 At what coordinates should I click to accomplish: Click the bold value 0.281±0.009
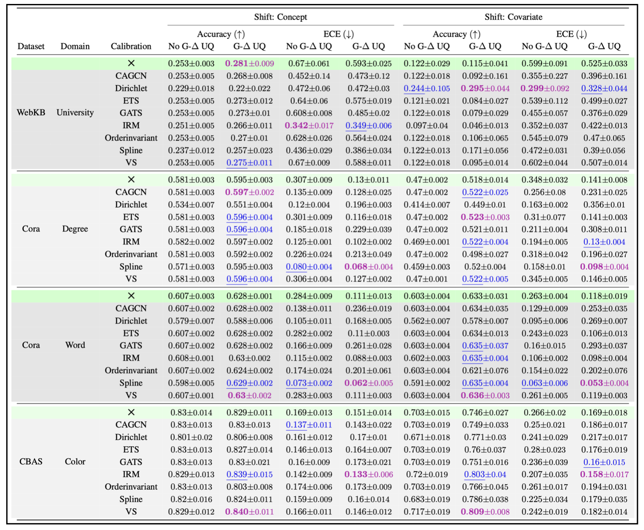pyautogui.click(x=249, y=63)
